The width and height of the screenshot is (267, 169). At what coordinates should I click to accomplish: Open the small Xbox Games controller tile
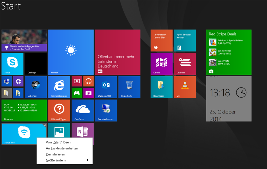tap(77, 93)
